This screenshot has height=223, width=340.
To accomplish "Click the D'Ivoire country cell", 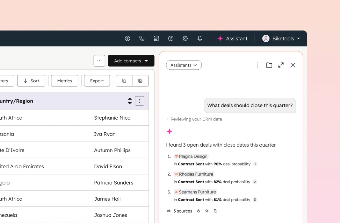I will [12, 150].
